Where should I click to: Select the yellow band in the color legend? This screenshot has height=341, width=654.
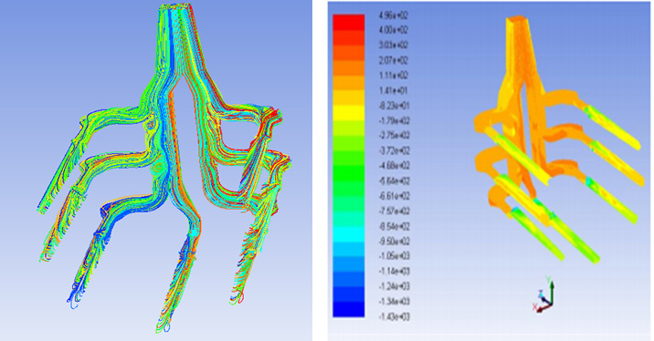coord(349,113)
